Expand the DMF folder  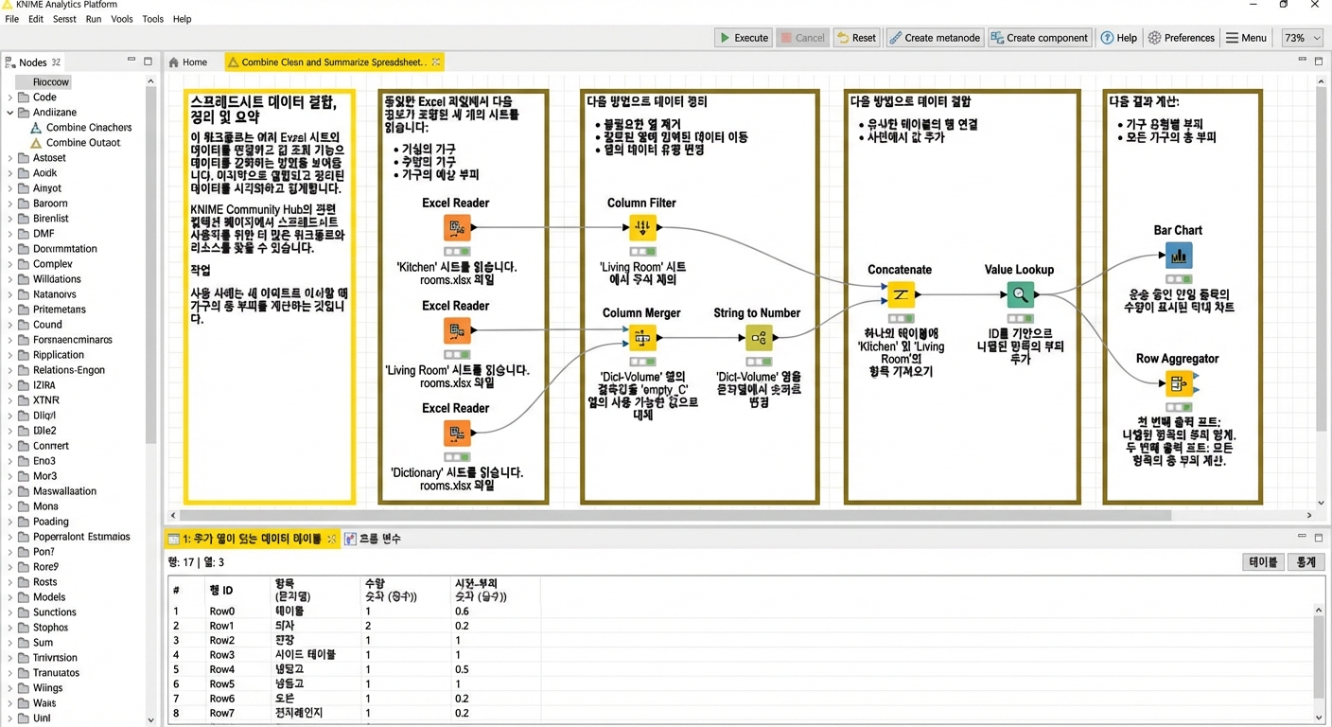click(10, 233)
